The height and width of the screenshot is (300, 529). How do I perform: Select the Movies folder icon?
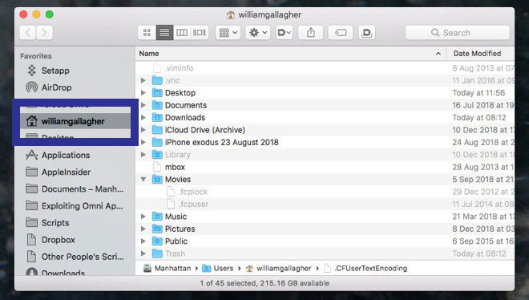(157, 179)
